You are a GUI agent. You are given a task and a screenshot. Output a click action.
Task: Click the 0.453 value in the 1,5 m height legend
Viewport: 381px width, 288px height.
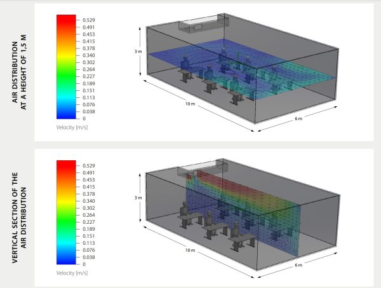coord(89,34)
